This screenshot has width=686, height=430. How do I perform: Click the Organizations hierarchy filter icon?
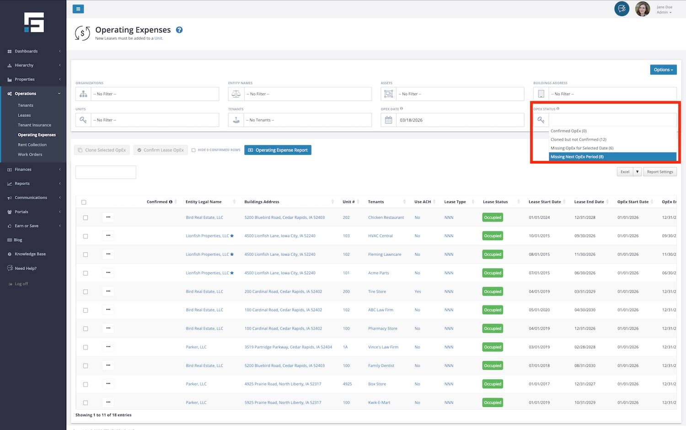click(83, 94)
